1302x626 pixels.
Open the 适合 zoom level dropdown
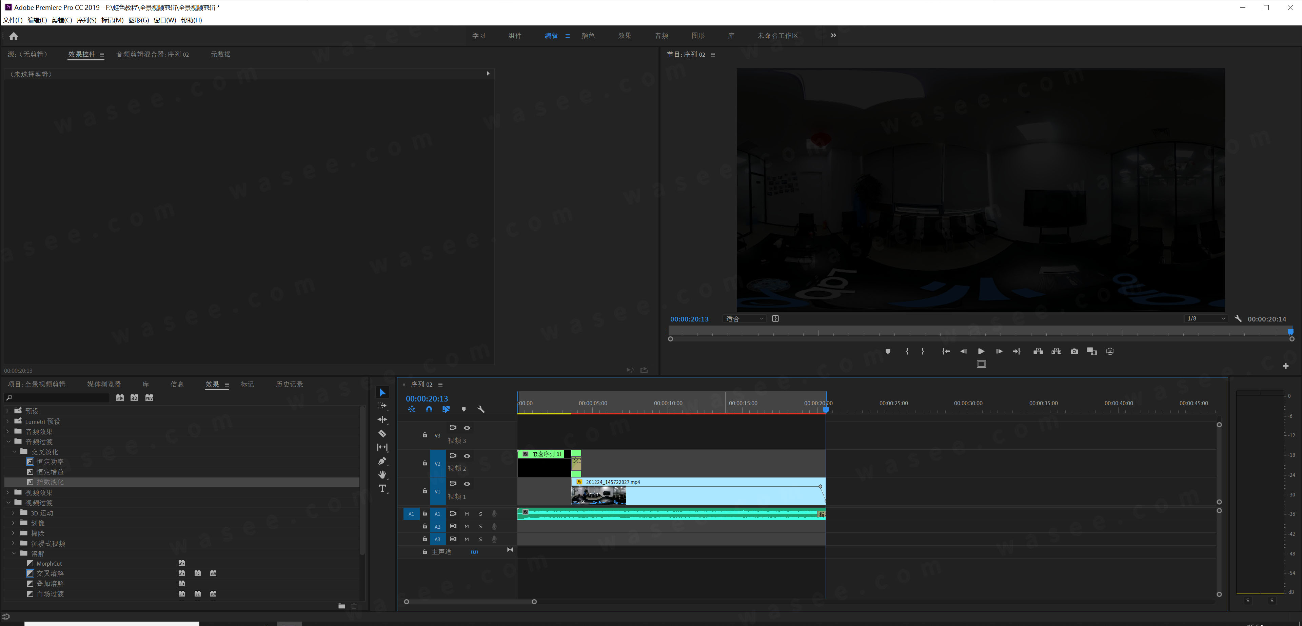pos(745,318)
